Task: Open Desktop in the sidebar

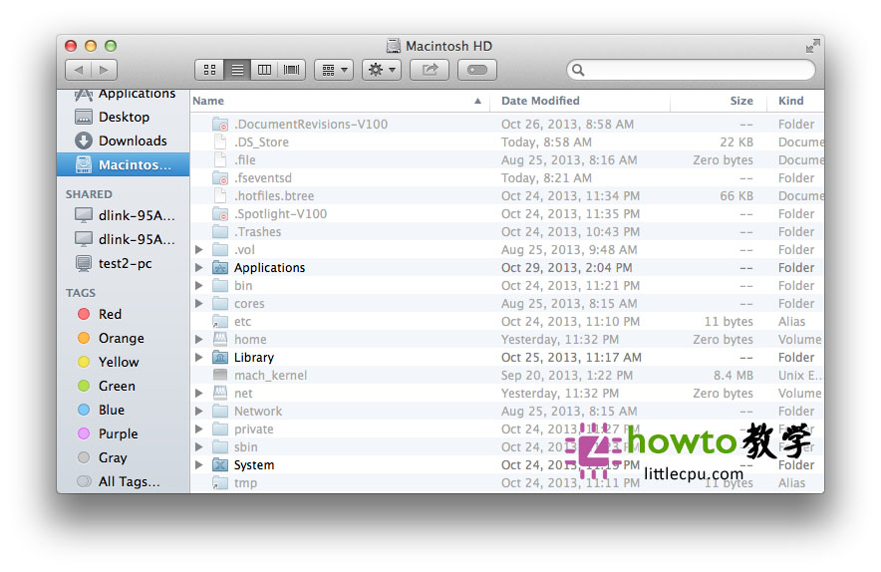Action: (123, 117)
